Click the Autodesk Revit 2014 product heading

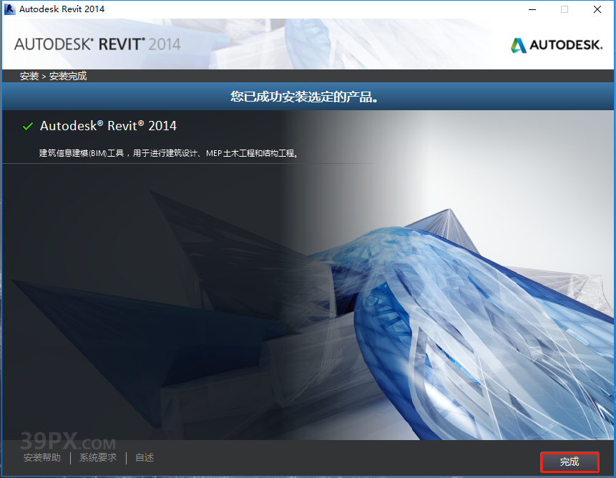point(108,126)
